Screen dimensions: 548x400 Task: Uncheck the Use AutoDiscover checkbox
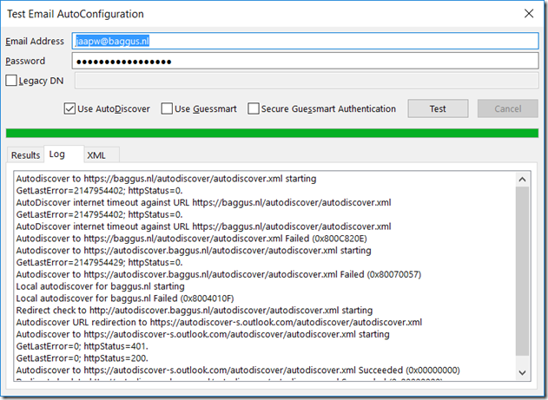[69, 109]
